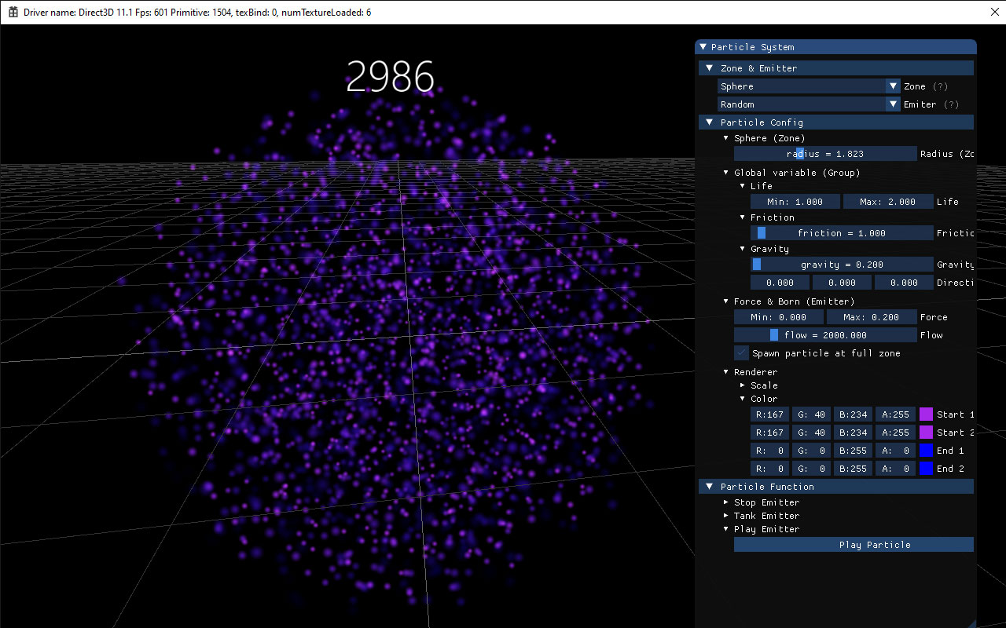
Task: Collapse the Global variable (Group) node
Action: (726, 173)
